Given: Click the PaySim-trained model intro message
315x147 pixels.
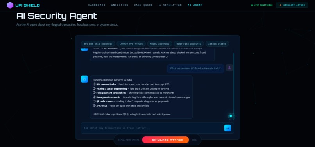Looking at the screenshot, I should point(152,54).
